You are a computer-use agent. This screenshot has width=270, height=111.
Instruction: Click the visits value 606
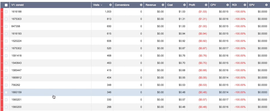[109, 41]
